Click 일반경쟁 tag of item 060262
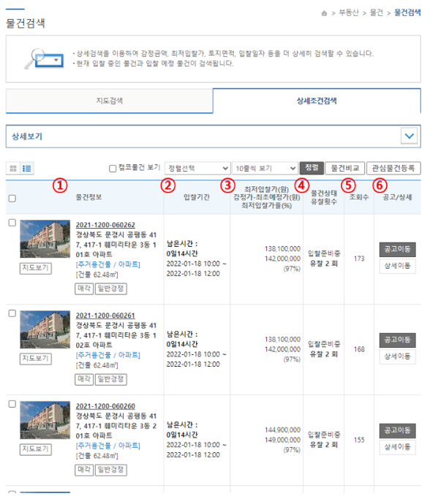 (x=111, y=289)
